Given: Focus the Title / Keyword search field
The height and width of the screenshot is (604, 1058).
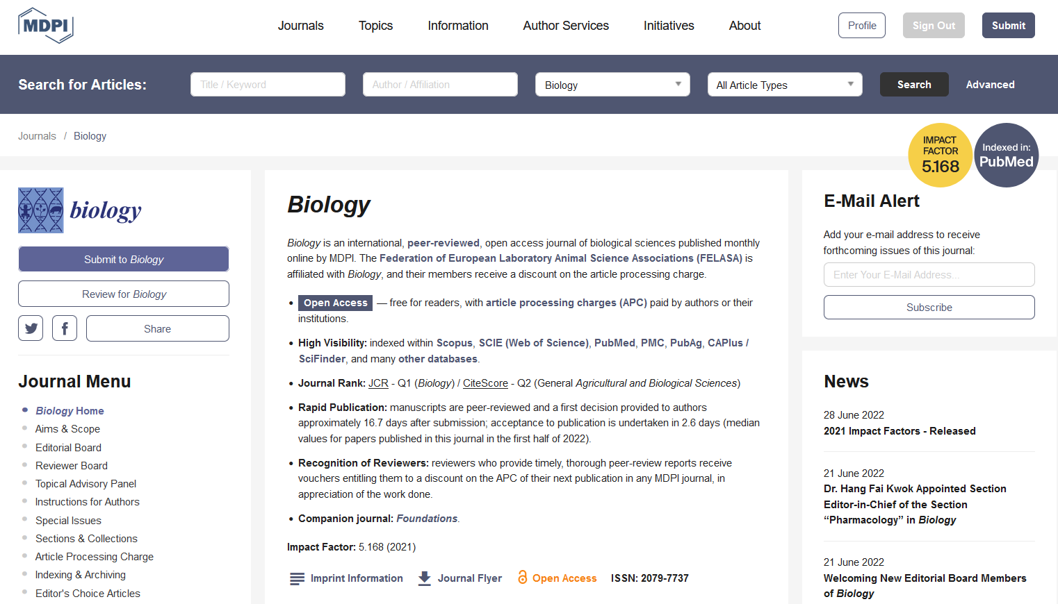Looking at the screenshot, I should tap(268, 85).
